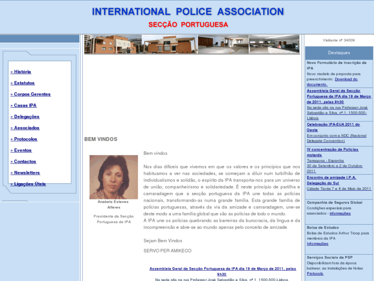Open Assembleia Geral highlight in Destaques
374x281 pixels.
click(339, 96)
